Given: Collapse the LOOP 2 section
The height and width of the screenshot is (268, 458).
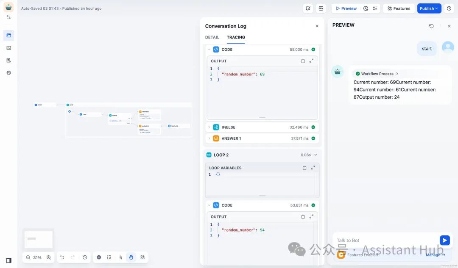Looking at the screenshot, I should click(x=316, y=155).
